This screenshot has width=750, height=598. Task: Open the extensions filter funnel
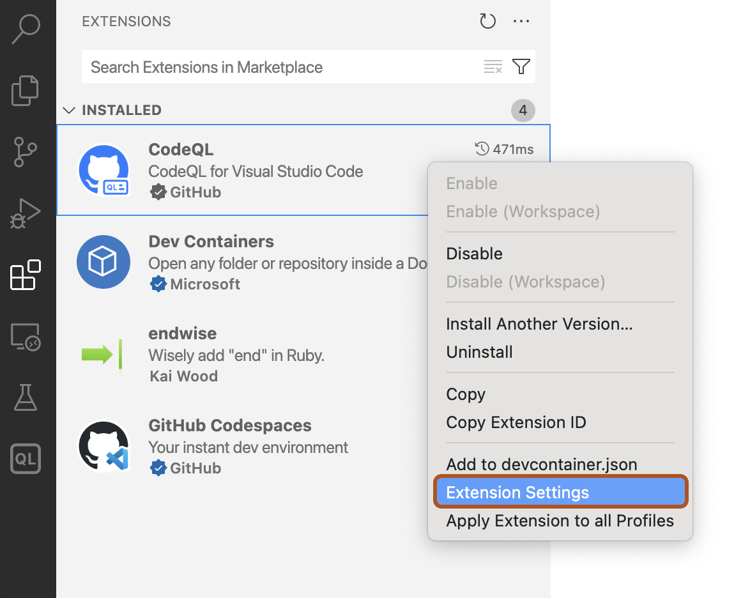[x=521, y=66]
